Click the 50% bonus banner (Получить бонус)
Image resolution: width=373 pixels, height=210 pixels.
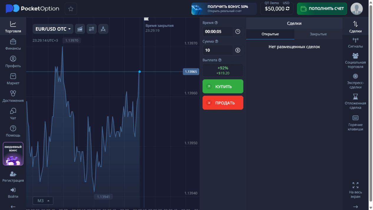[224, 9]
